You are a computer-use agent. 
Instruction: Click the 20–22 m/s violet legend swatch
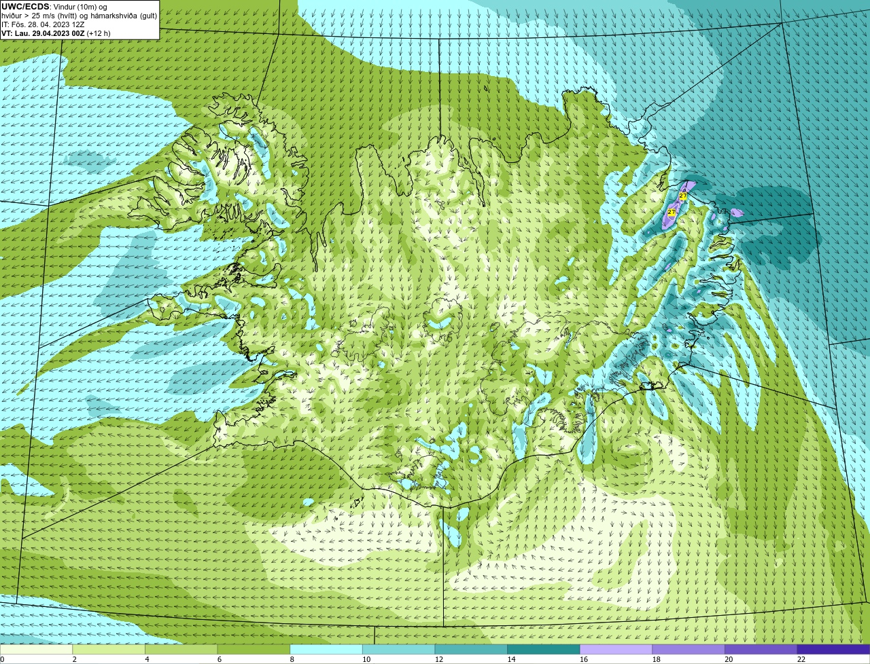click(x=761, y=650)
